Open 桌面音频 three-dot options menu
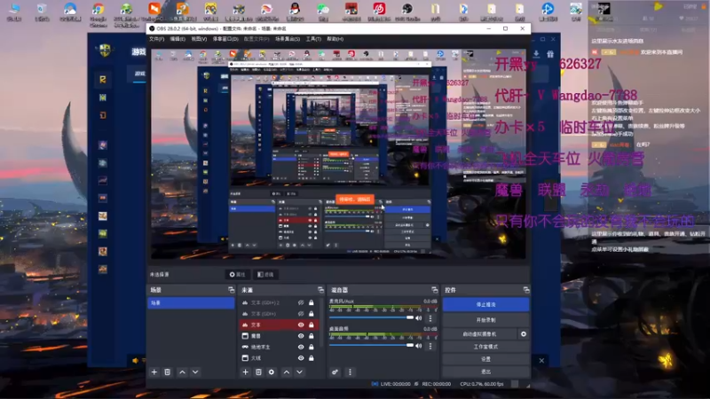Screen dimensions: 710x399 (x=430, y=346)
